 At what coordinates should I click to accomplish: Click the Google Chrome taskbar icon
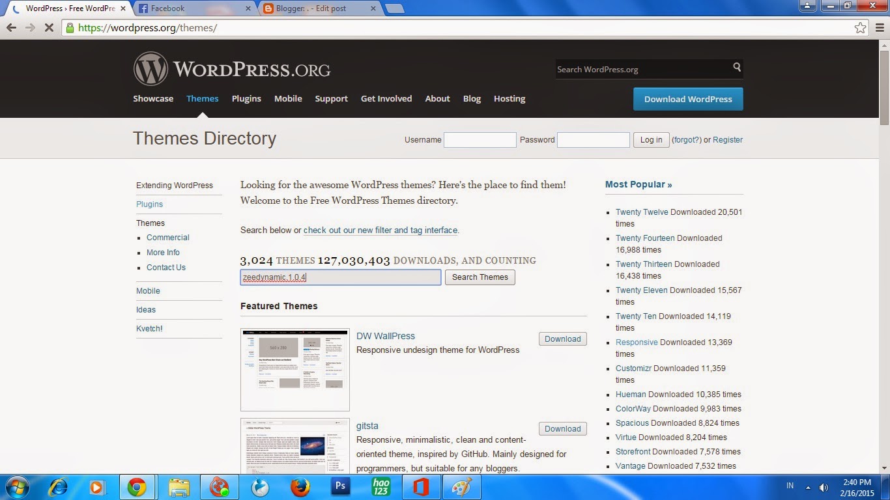pyautogui.click(x=136, y=487)
